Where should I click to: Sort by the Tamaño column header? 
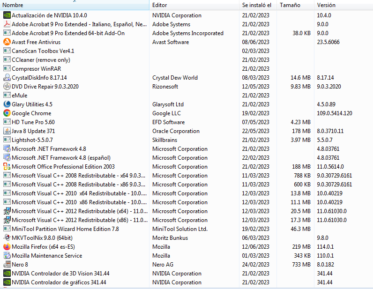[295, 5]
